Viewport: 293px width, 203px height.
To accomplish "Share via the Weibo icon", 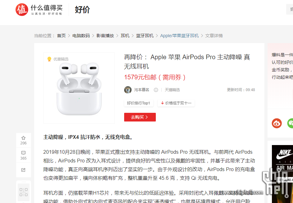I will pos(277,123).
